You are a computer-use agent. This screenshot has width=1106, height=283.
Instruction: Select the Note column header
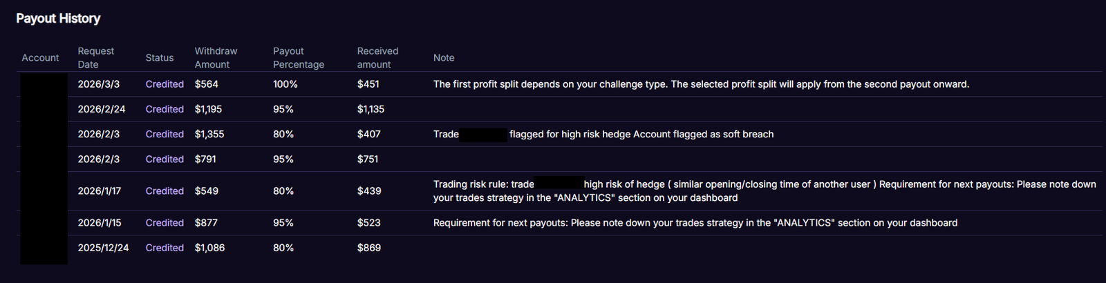tap(444, 58)
